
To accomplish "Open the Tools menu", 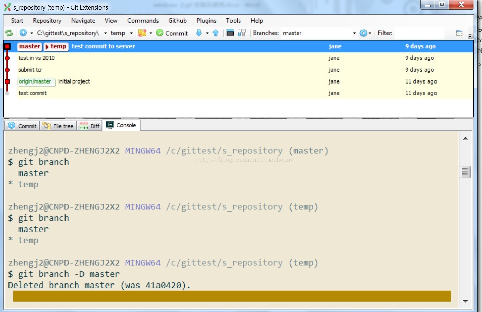I will click(x=234, y=21).
